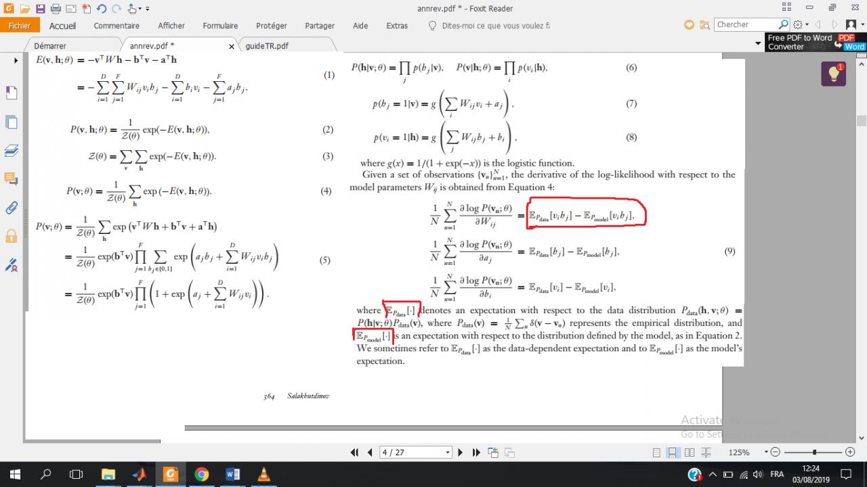Switch to the Protéger ribbon tab
This screenshot has height=487, width=867.
click(x=272, y=26)
